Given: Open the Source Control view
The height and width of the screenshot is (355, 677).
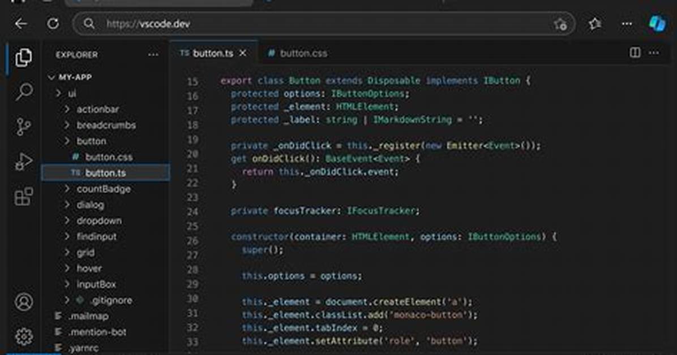Looking at the screenshot, I should click(23, 127).
